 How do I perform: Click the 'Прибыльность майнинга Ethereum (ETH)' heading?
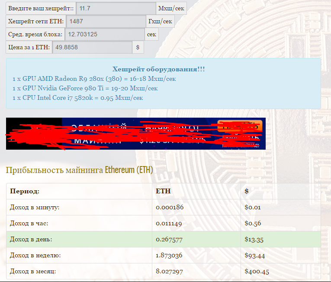[x=79, y=170]
